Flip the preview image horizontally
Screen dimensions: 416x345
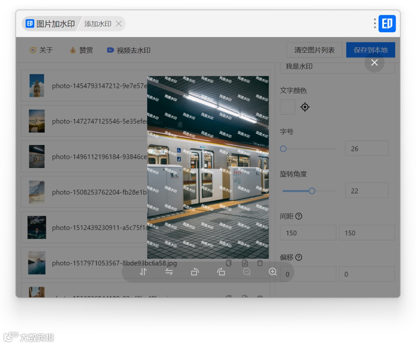click(169, 272)
